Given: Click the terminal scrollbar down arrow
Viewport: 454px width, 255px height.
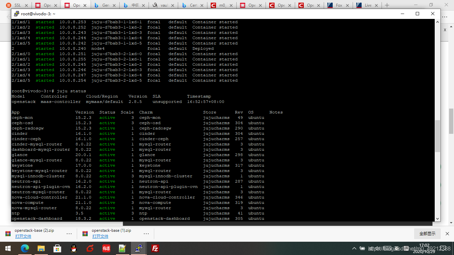Looking at the screenshot, I should [438, 218].
